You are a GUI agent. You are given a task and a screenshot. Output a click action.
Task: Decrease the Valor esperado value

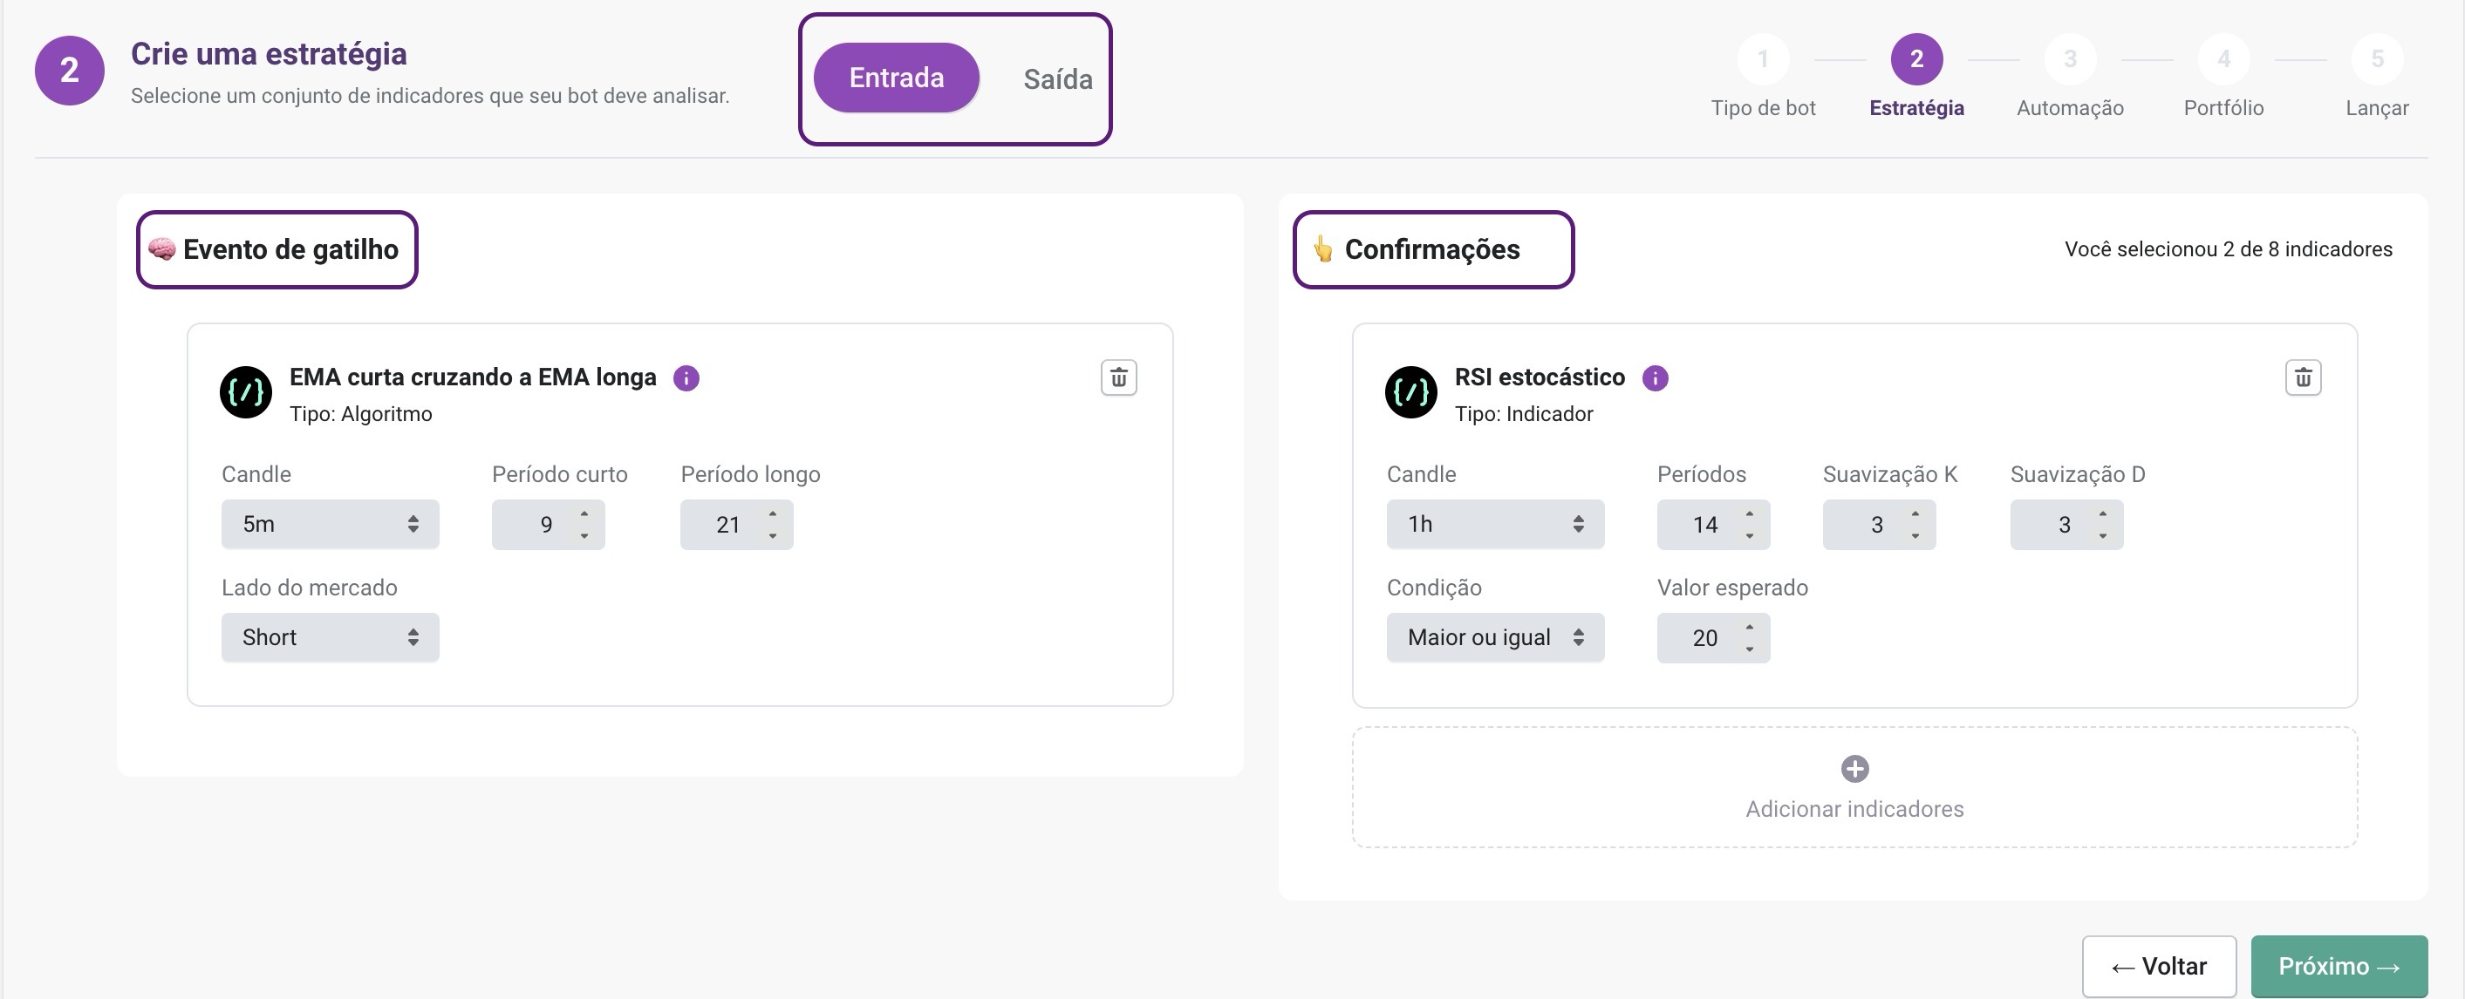pos(1749,649)
